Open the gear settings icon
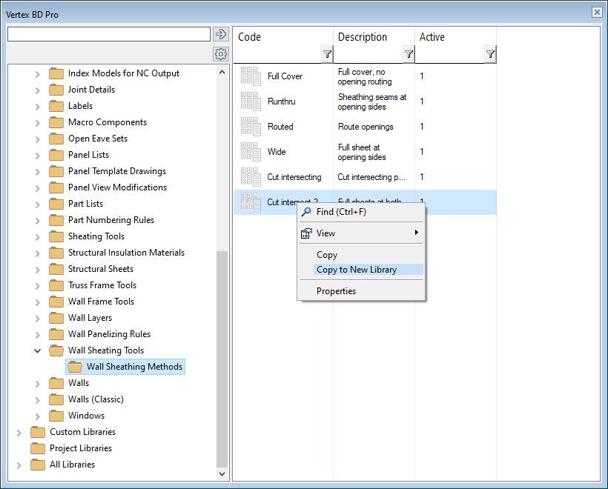The image size is (608, 489). (220, 54)
